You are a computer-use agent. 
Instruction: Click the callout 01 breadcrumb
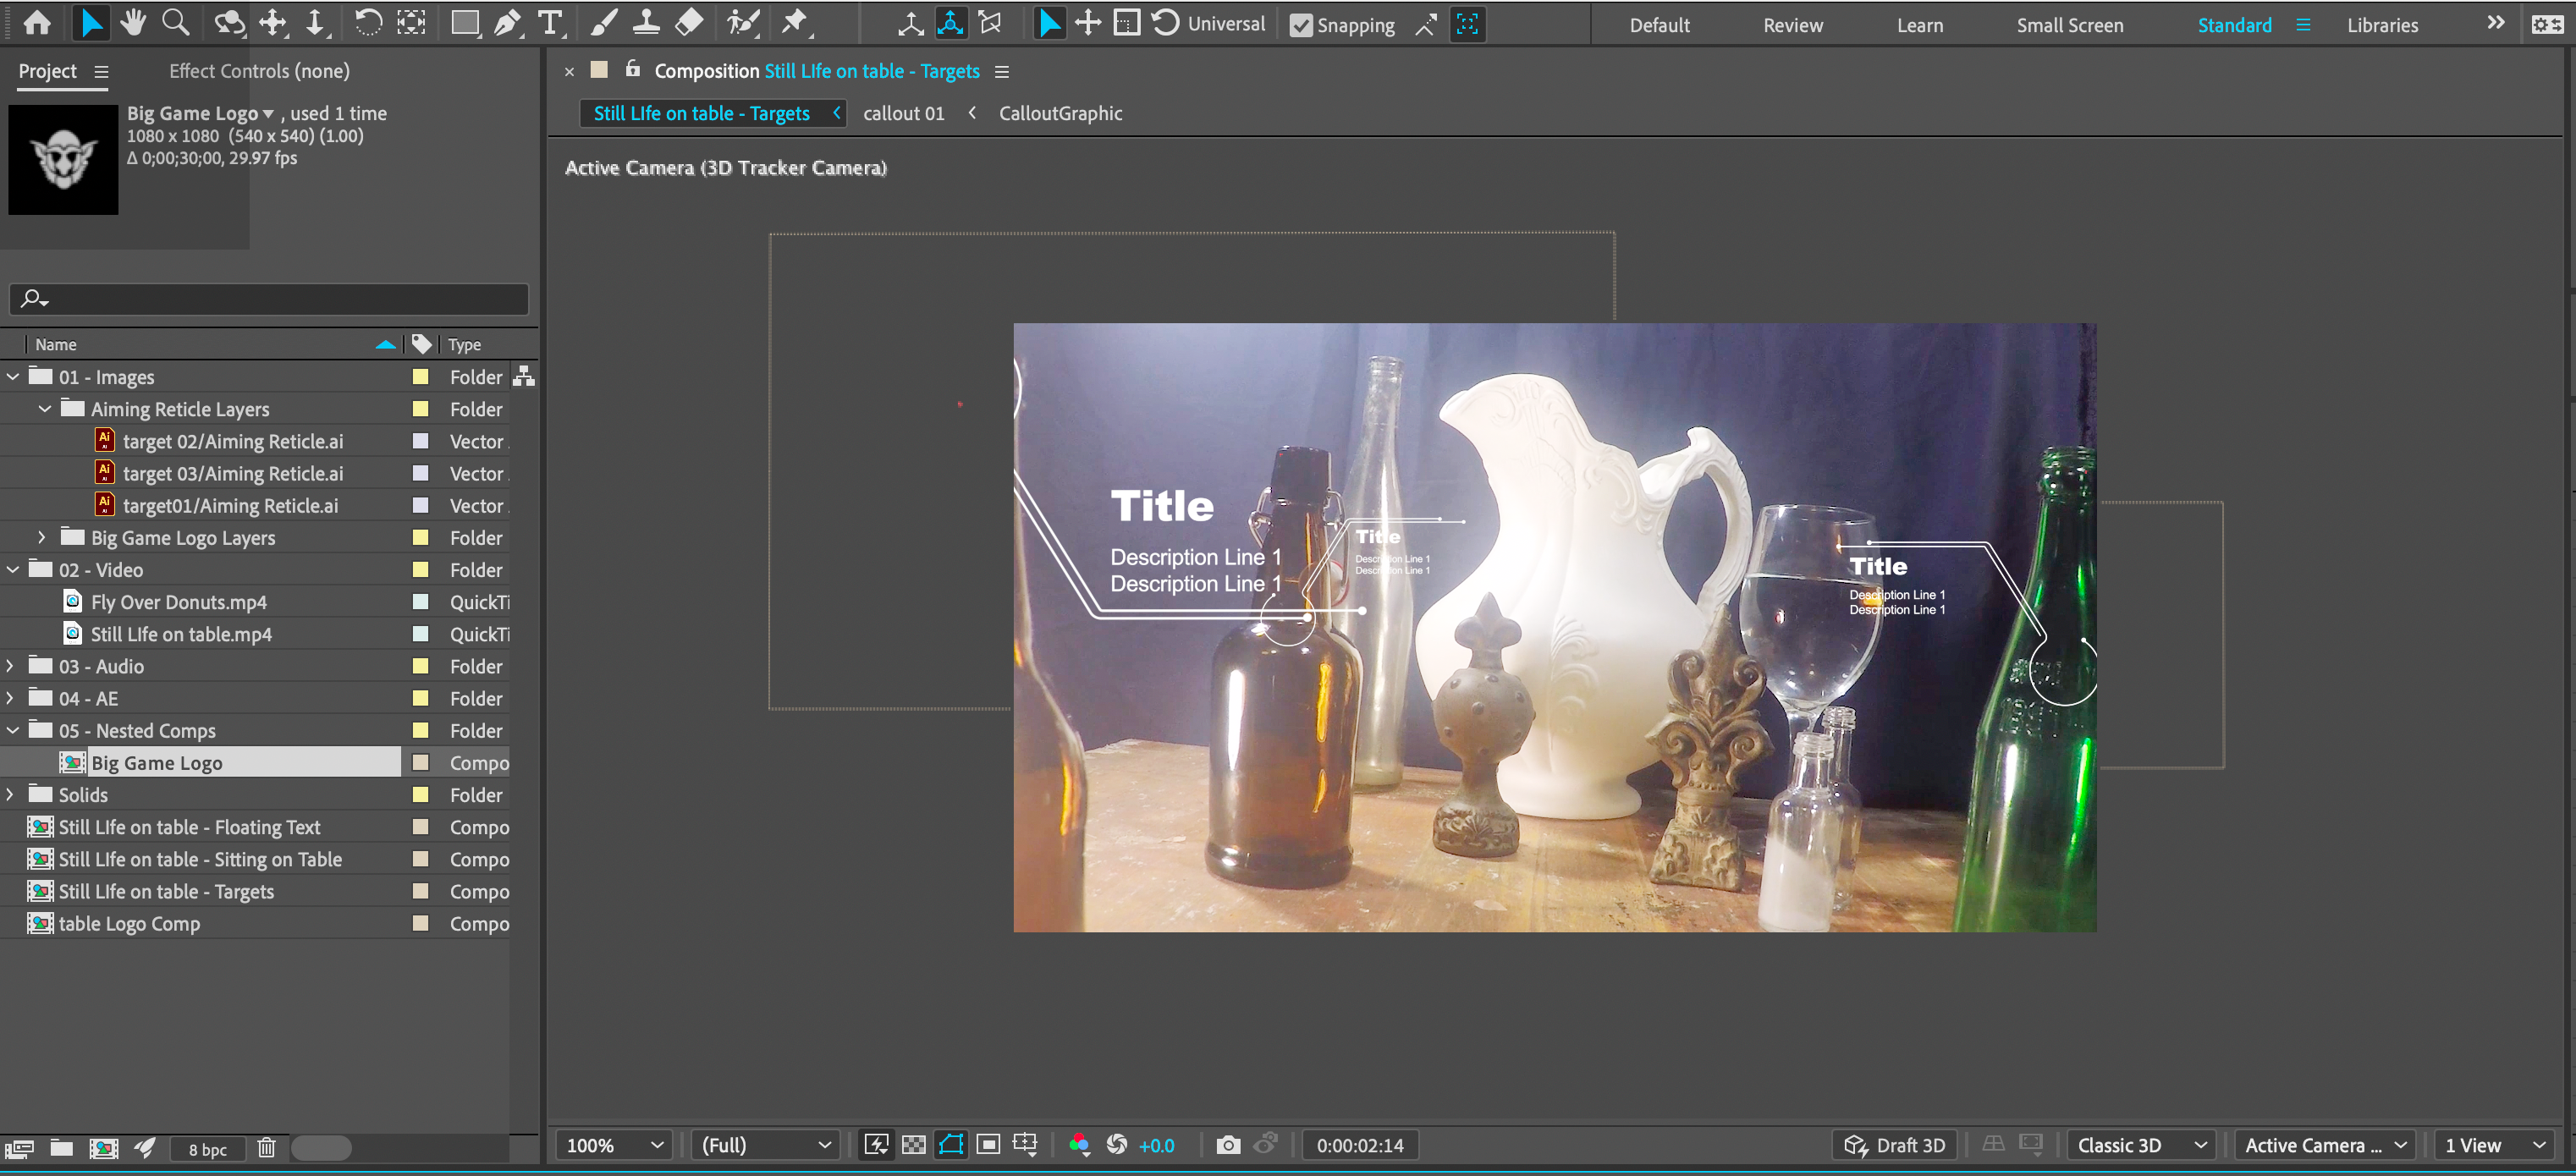(x=903, y=113)
